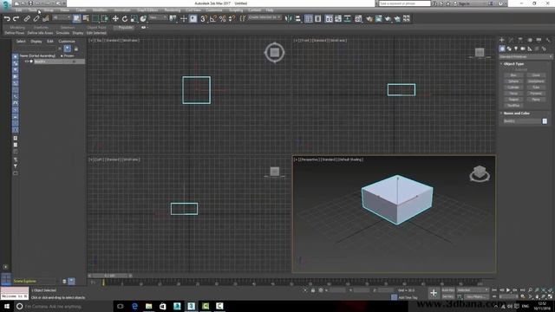Open the selection filter dropdown
Image resolution: width=555 pixels, height=312 pixels.
pos(62,17)
